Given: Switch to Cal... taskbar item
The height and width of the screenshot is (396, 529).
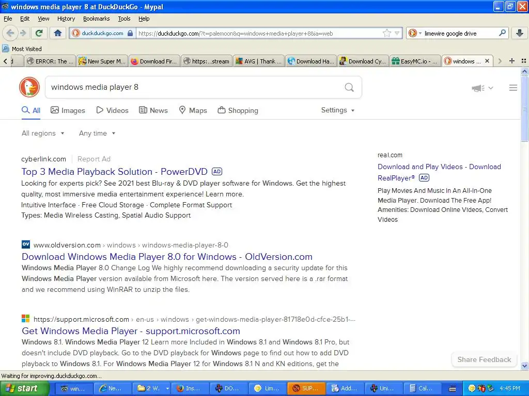Looking at the screenshot, I should point(422,389).
